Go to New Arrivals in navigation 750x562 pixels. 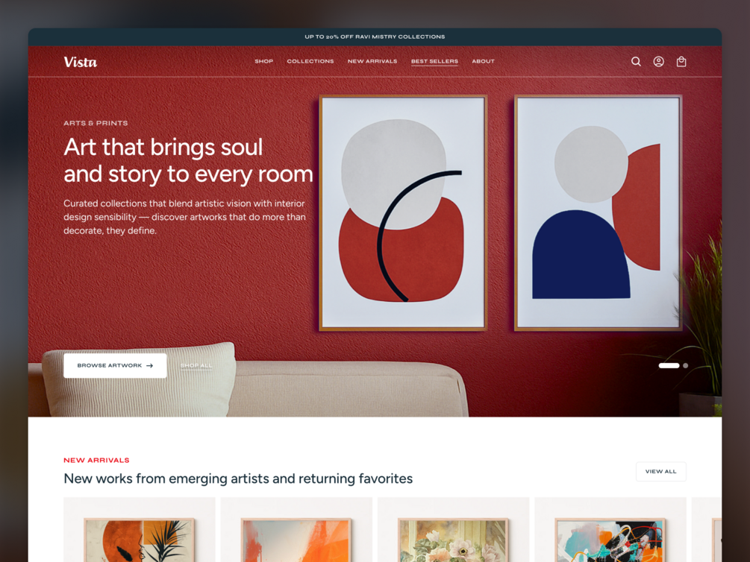pyautogui.click(x=372, y=61)
